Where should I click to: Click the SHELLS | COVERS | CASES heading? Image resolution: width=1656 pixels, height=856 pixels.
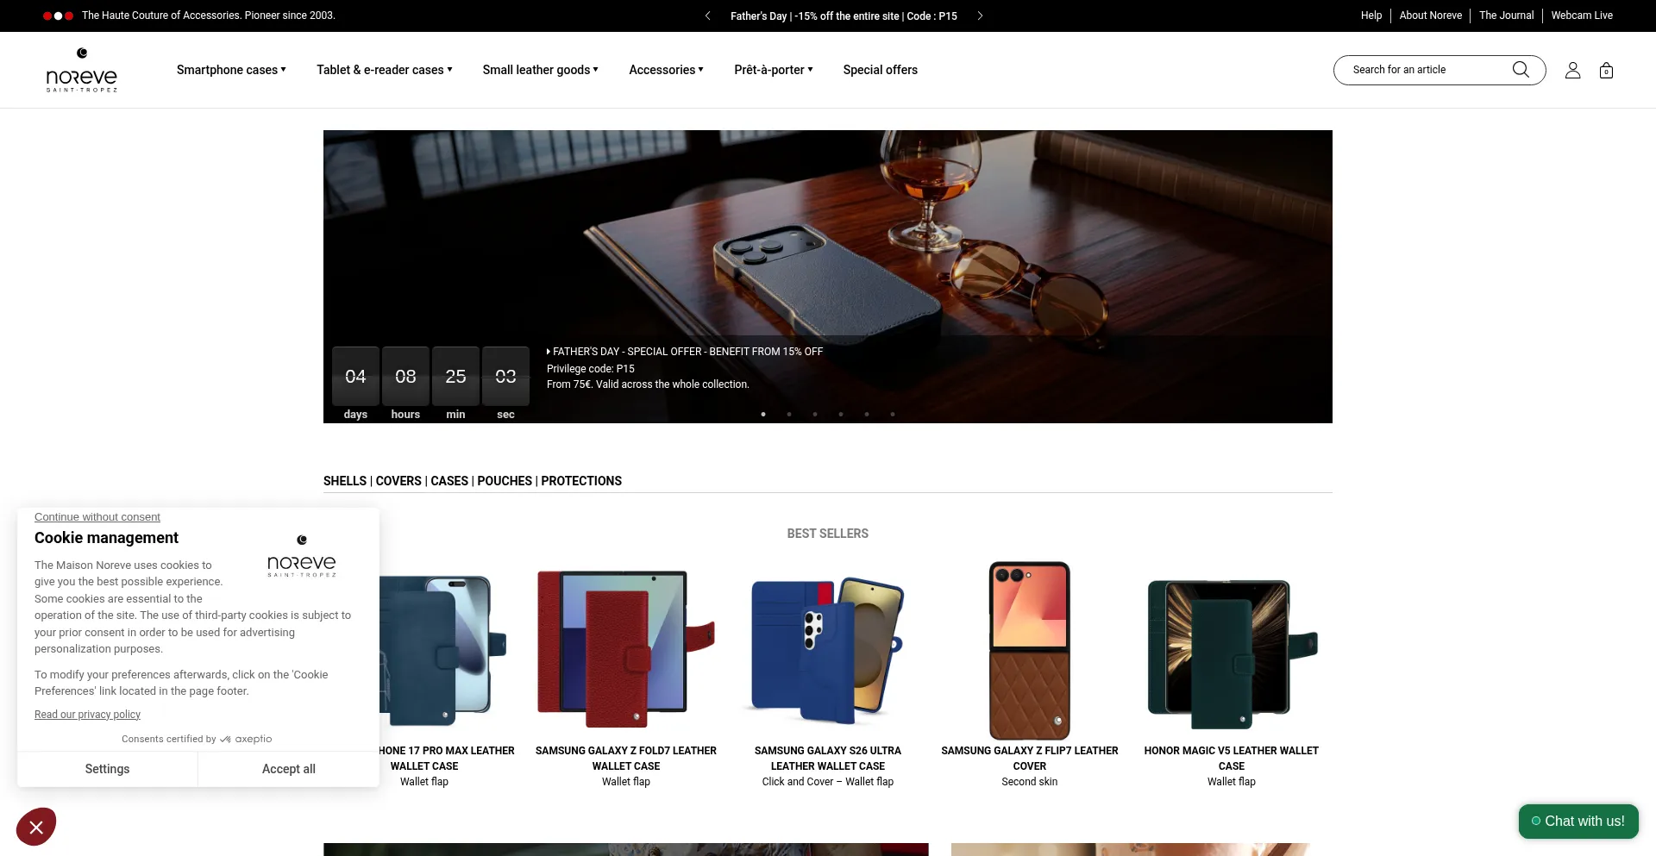pyautogui.click(x=473, y=481)
